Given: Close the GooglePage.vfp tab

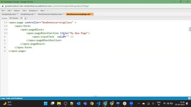Looking at the screenshot, I should (35, 14).
